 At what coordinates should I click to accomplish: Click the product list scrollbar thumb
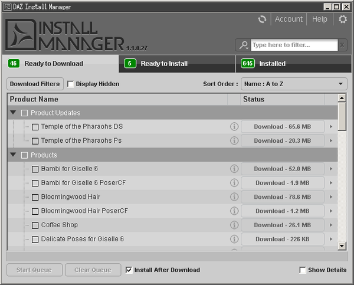(342, 116)
